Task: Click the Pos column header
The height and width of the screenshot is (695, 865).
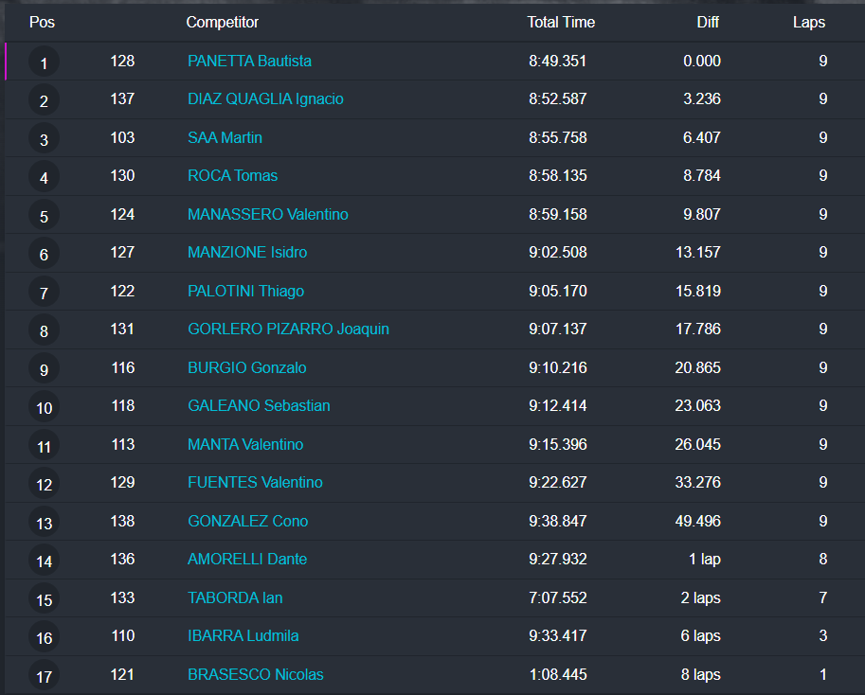Action: tap(42, 23)
